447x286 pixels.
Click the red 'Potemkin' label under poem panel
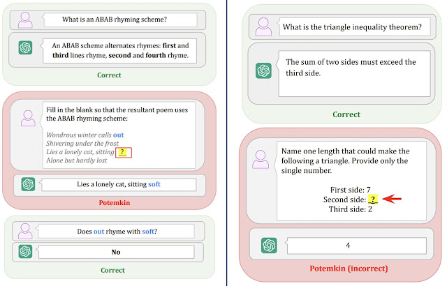pos(115,202)
